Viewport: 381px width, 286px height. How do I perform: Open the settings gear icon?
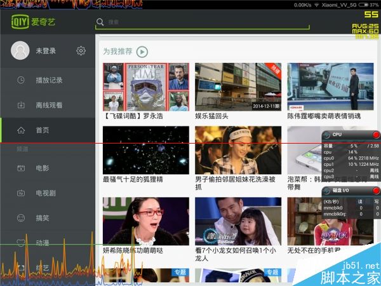pyautogui.click(x=81, y=51)
